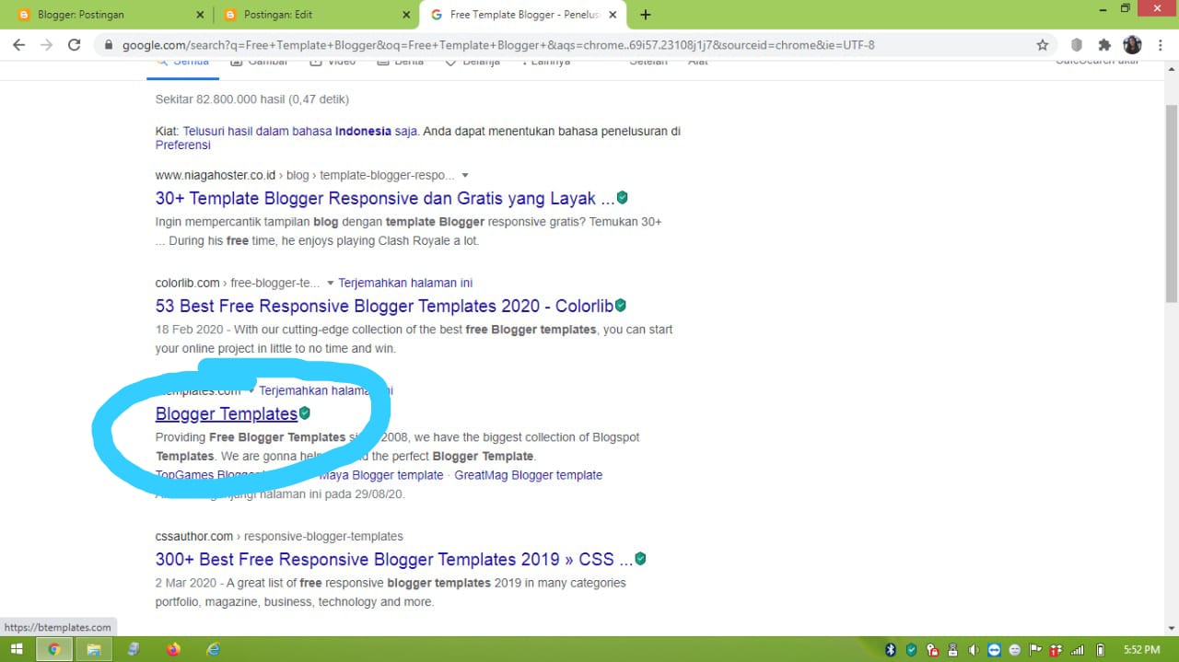
Task: Open a new browser tab
Action: (646, 15)
